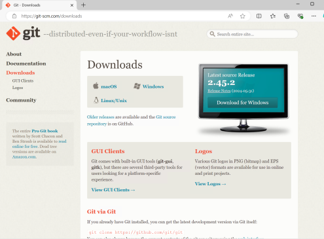The height and width of the screenshot is (239, 324).
Task: Open Read aloud from the address bar
Action: pos(230,16)
